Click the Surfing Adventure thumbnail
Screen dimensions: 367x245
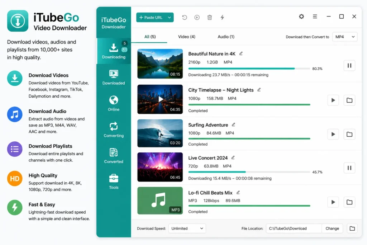(x=160, y=133)
